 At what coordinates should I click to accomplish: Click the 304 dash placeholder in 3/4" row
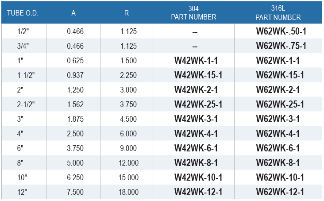coord(195,47)
